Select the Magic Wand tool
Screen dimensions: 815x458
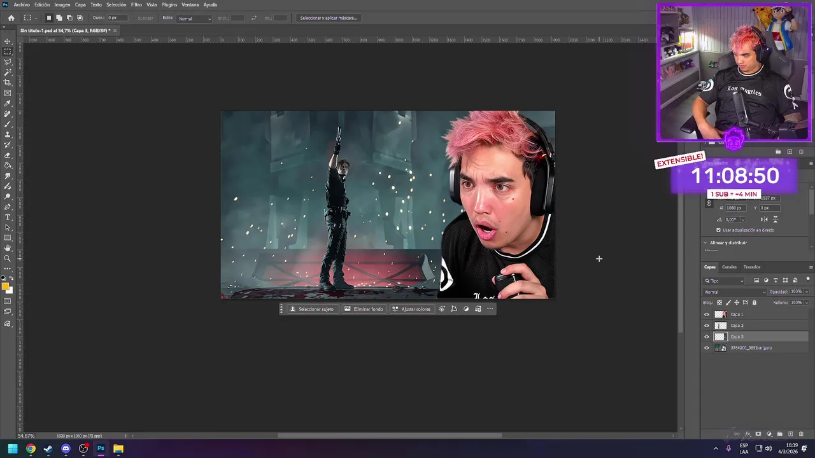pos(8,72)
